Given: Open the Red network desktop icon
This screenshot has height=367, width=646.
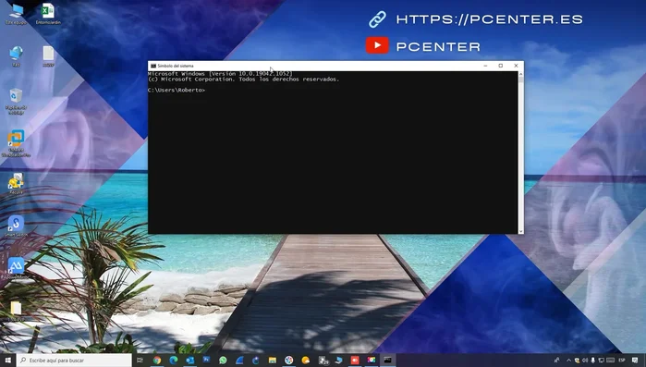Looking at the screenshot, I should click(x=16, y=56).
